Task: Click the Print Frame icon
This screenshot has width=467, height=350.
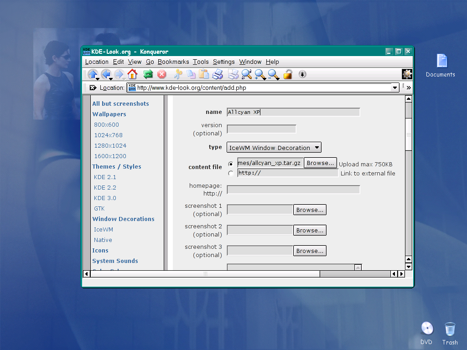Action: (x=233, y=74)
